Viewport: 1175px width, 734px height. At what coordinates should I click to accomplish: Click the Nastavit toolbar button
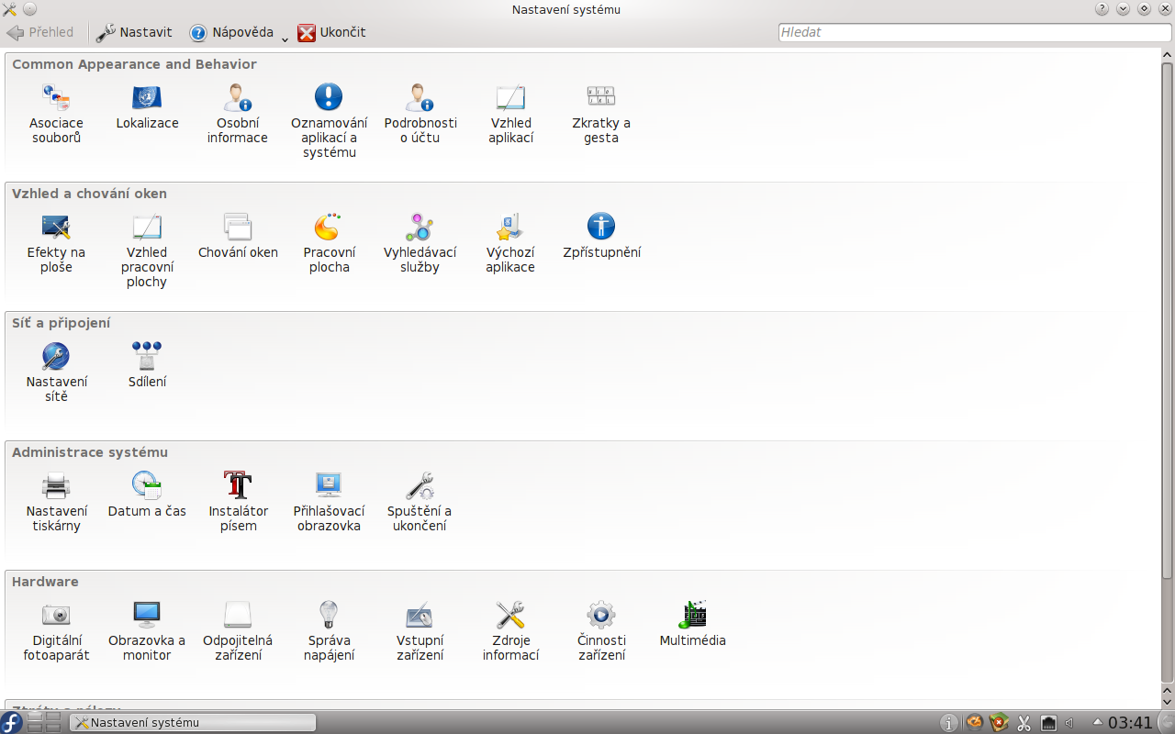135,32
